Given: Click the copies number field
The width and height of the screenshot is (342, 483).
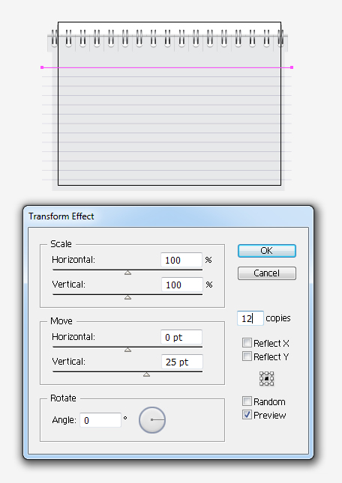Looking at the screenshot, I should 250,318.
